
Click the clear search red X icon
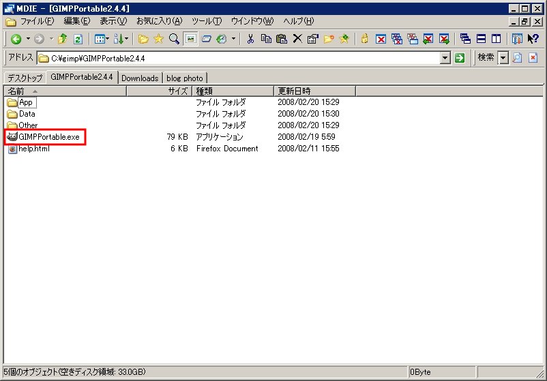pyautogui.click(x=533, y=57)
